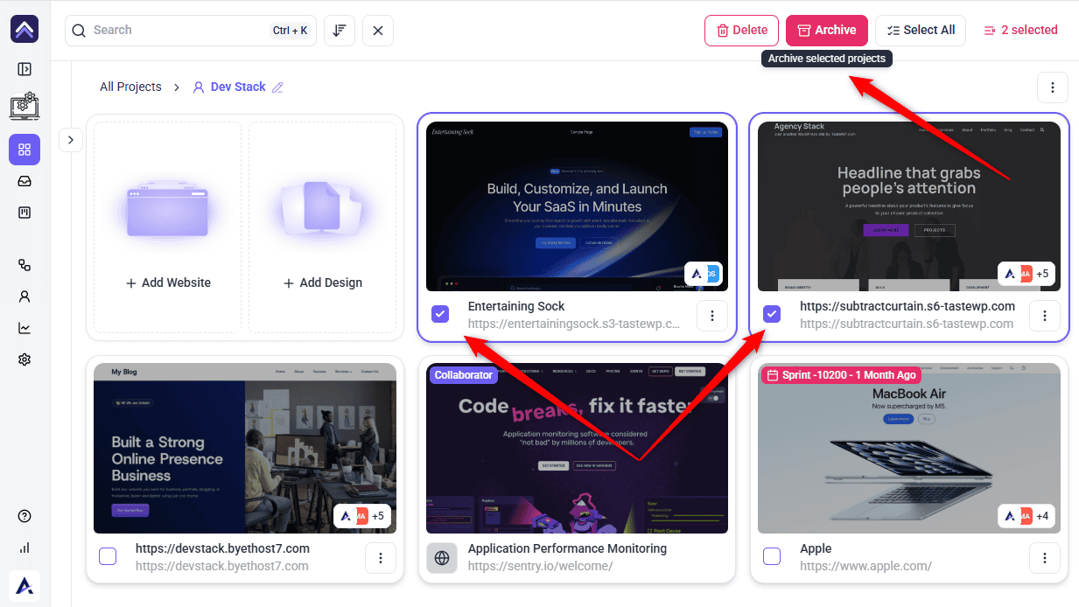Open the Agency Stack site thumbnail
The height and width of the screenshot is (607, 1079).
tap(909, 206)
